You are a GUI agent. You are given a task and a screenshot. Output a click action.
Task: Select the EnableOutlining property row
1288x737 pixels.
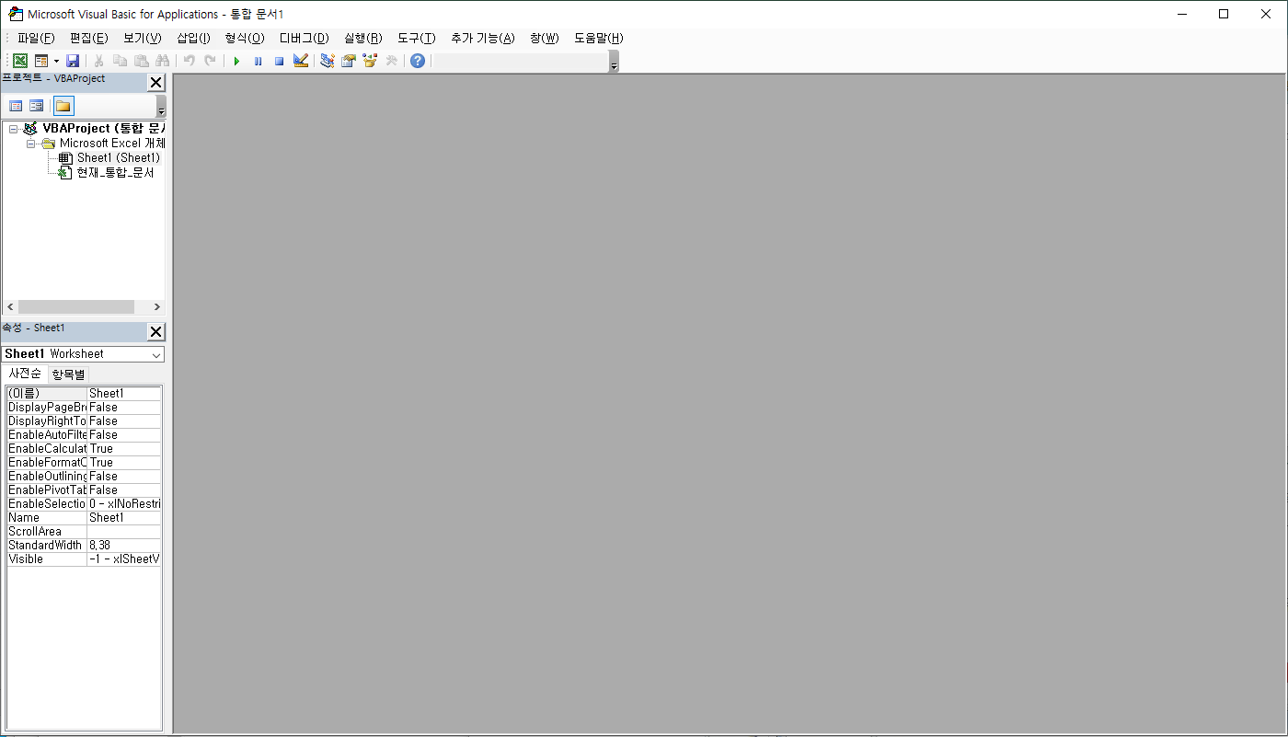tap(84, 476)
